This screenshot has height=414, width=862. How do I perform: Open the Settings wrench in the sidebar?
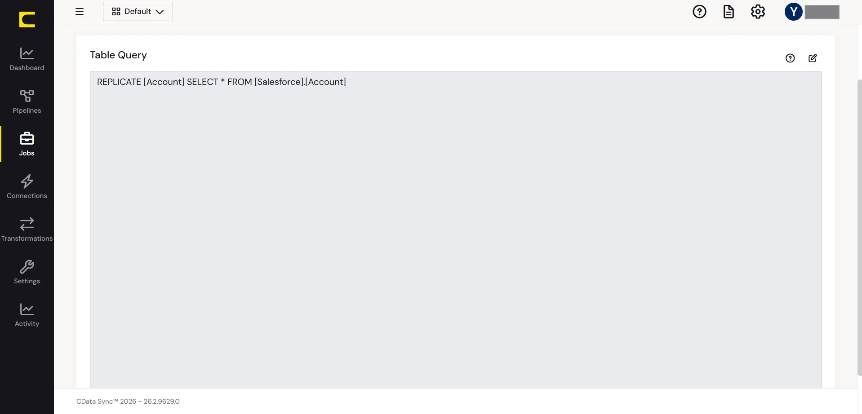click(x=27, y=272)
